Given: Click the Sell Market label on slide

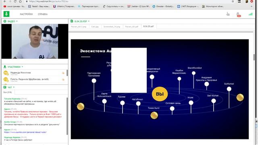Looking at the screenshot, I should 213,96.
